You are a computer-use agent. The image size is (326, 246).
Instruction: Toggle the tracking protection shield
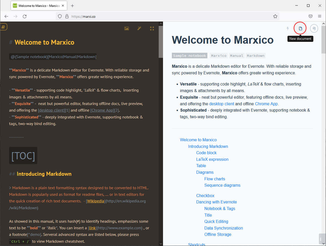[59, 16]
